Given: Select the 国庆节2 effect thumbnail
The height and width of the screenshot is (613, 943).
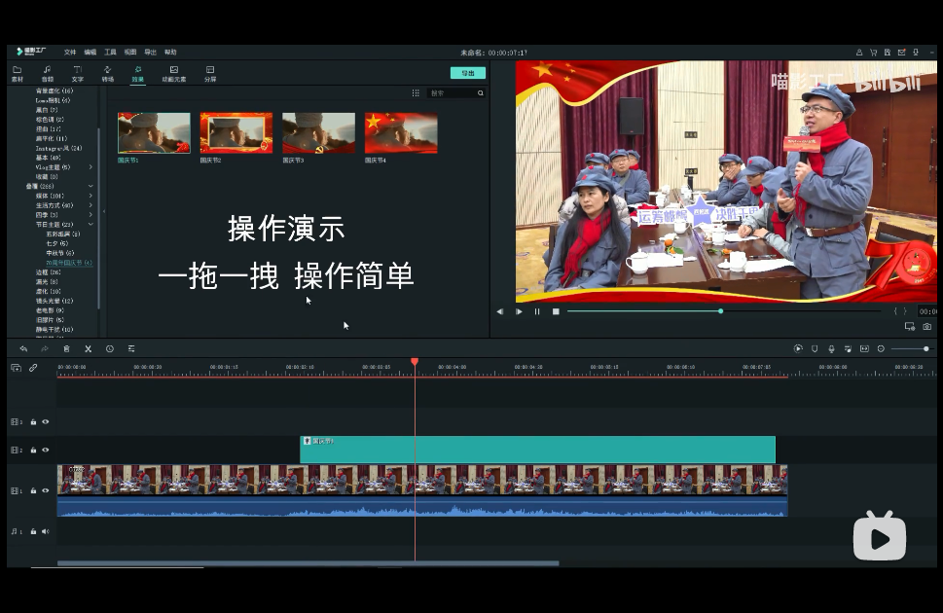Looking at the screenshot, I should [x=236, y=132].
